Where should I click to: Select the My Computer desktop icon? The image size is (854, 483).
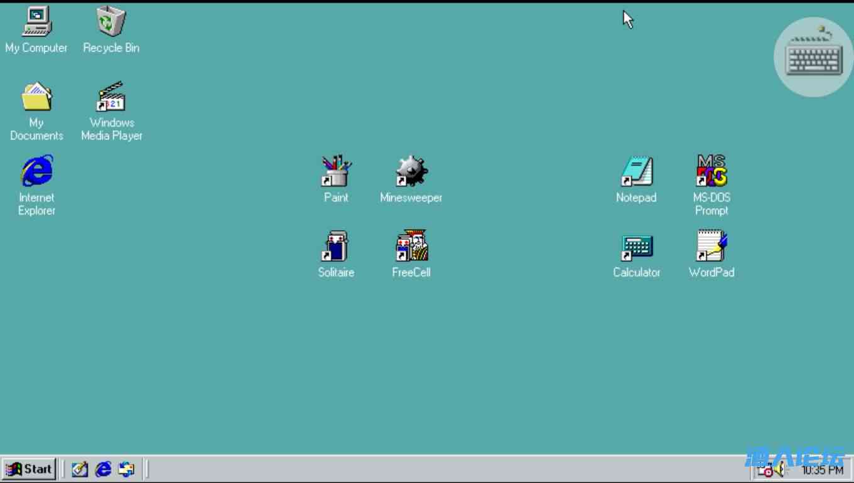coord(36,22)
